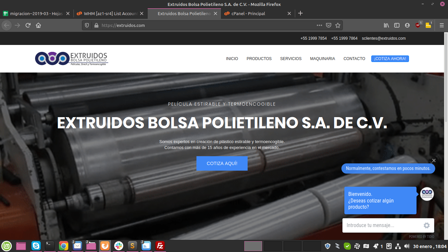Open the PRODUCTOS navigation link
Viewport: 448px width, 252px height.
(259, 59)
